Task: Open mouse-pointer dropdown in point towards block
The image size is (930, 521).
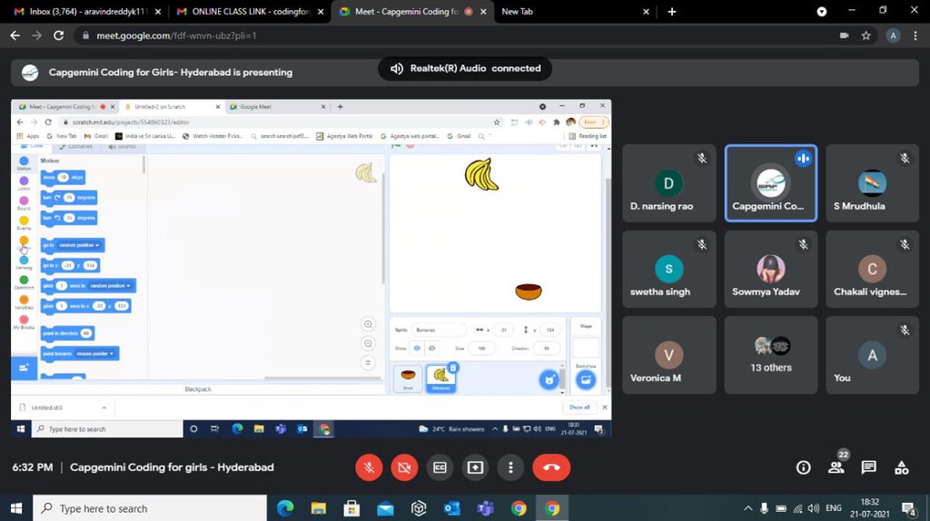Action: click(94, 353)
